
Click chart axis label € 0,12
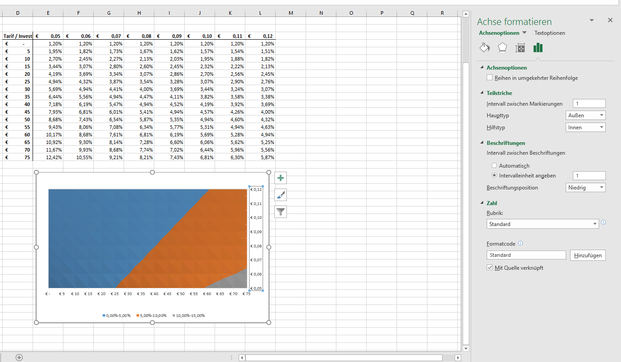[256, 189]
